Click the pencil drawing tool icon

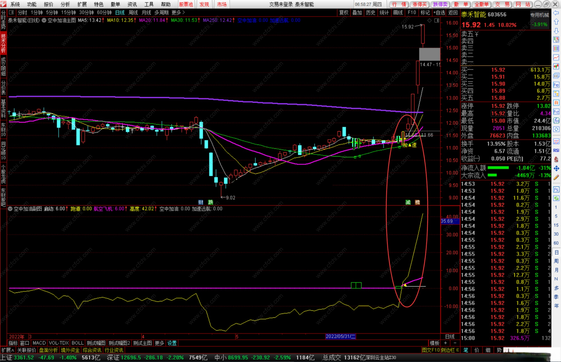pyautogui.click(x=556, y=177)
